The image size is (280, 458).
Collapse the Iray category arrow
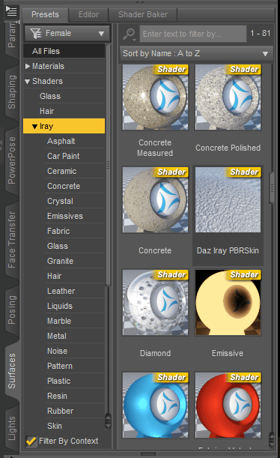pos(34,127)
